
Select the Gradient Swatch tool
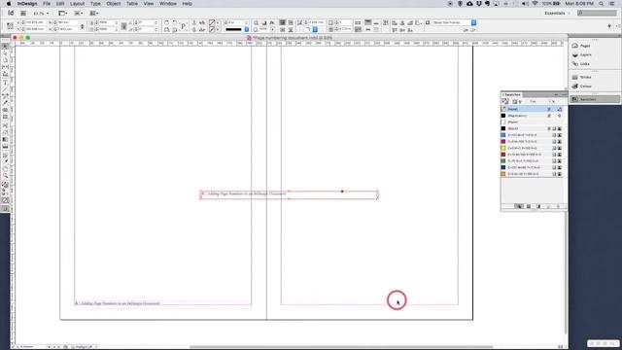coord(5,140)
